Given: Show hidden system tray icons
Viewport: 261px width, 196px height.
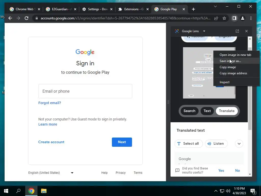Looking at the screenshot, I should pos(216,191).
